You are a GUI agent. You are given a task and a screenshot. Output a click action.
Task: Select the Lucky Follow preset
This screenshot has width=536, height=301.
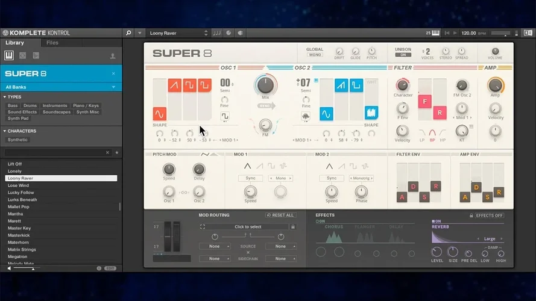[21, 193]
